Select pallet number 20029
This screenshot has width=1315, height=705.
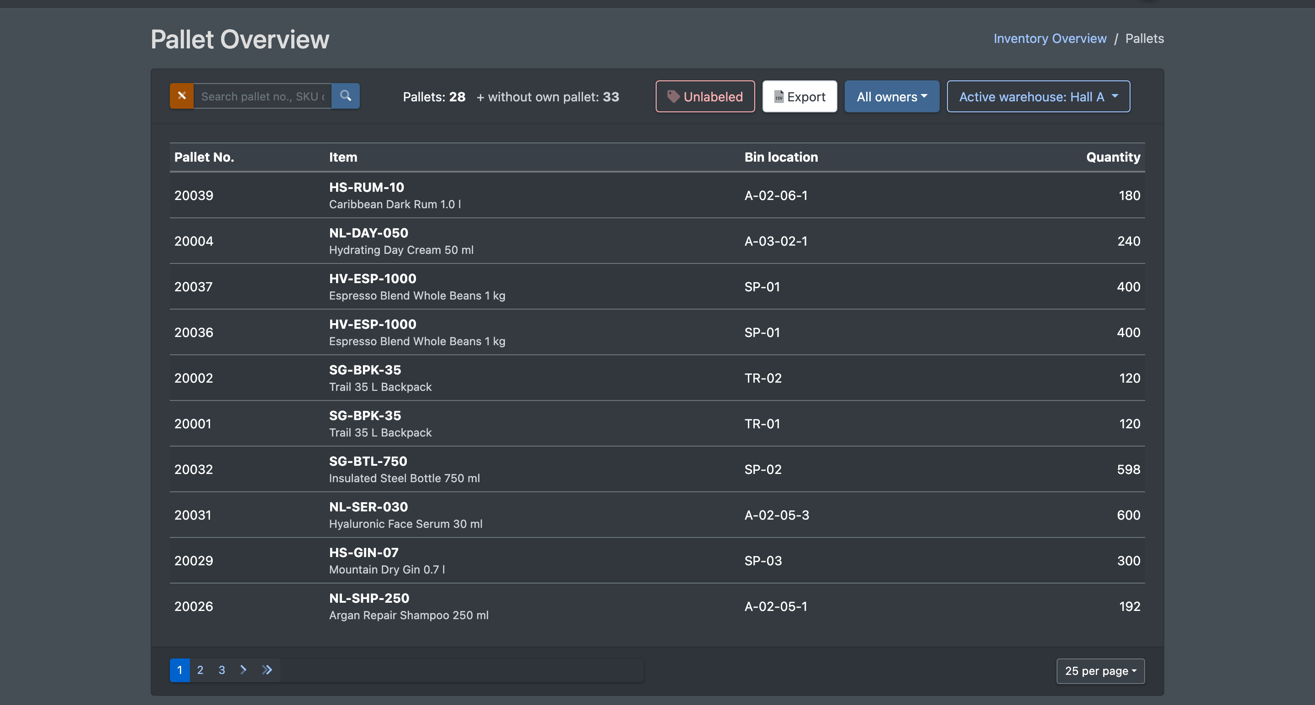[194, 561]
